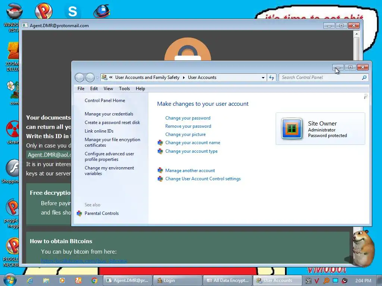The image size is (382, 286).
Task: Click the blue monitor tray icon
Action: [335, 280]
